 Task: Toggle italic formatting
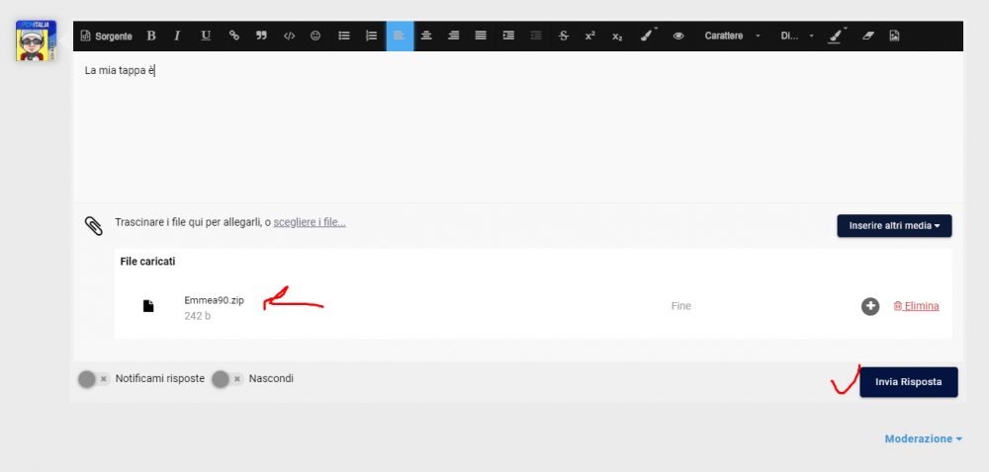click(177, 37)
